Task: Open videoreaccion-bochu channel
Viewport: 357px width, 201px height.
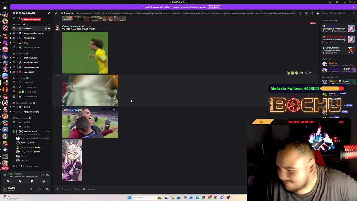Action: point(31,33)
